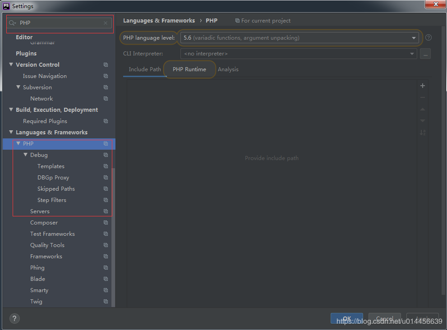Click the help button at bottom left

pyautogui.click(x=14, y=319)
